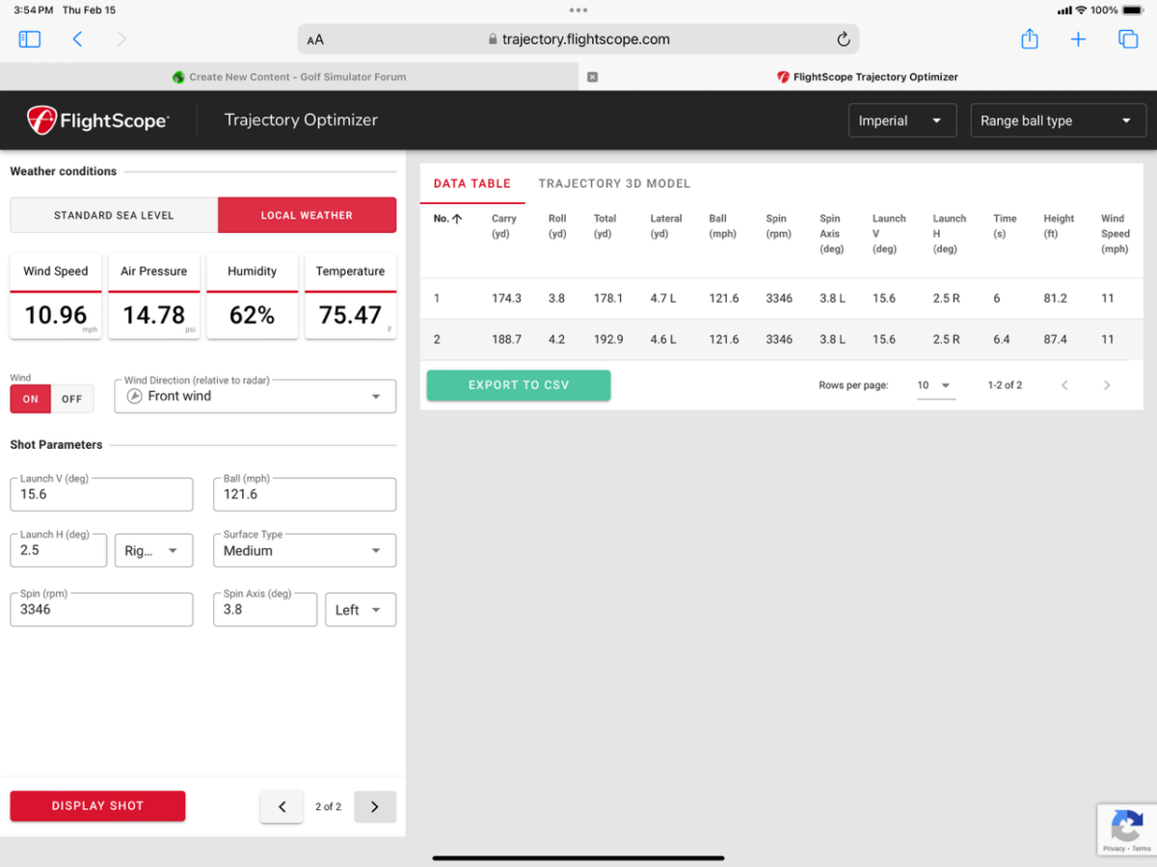Click the reCAPTCHA badge icon
This screenshot has width=1157, height=867.
(x=1126, y=826)
